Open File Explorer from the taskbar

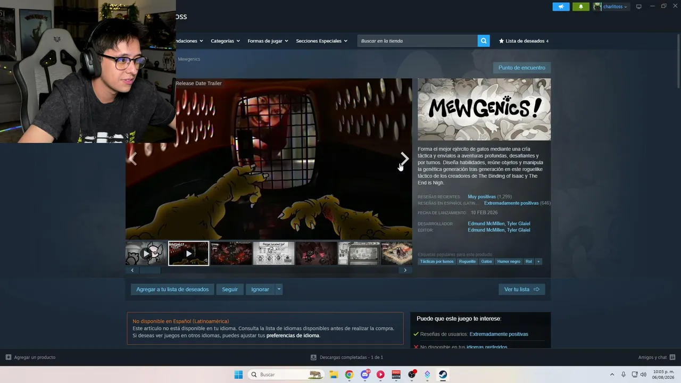click(334, 374)
